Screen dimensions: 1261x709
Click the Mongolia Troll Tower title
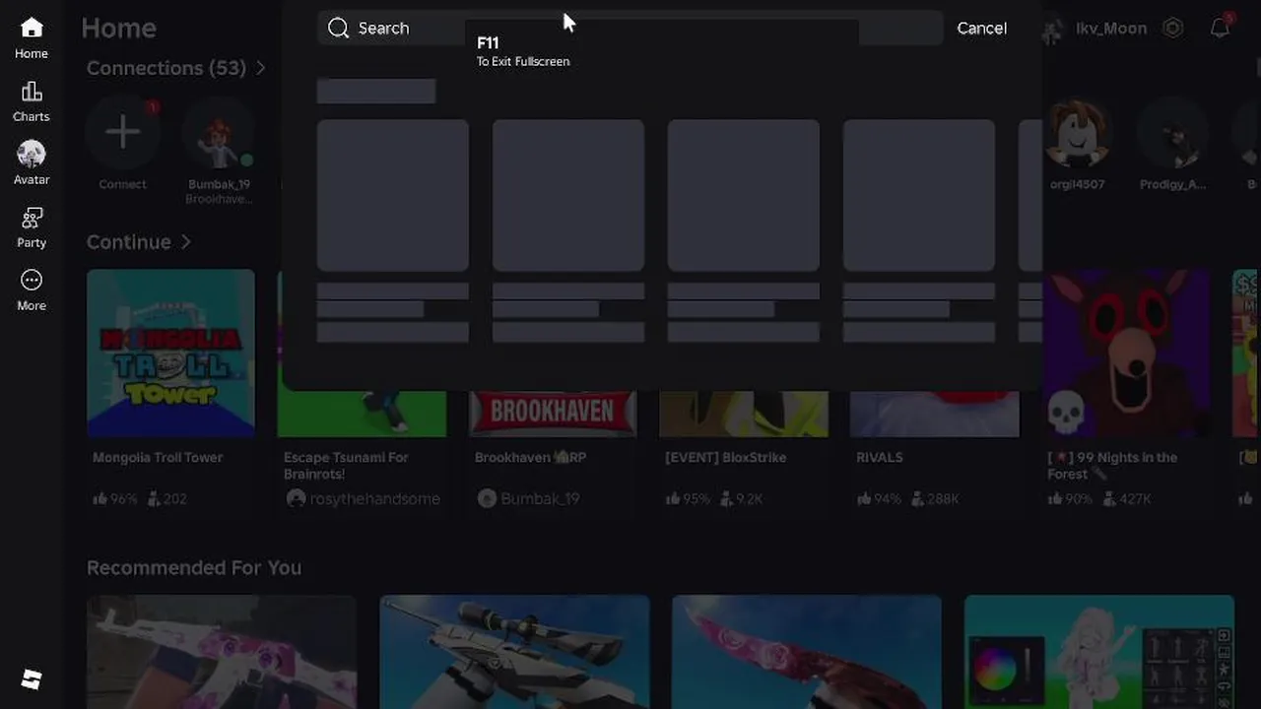tap(158, 457)
